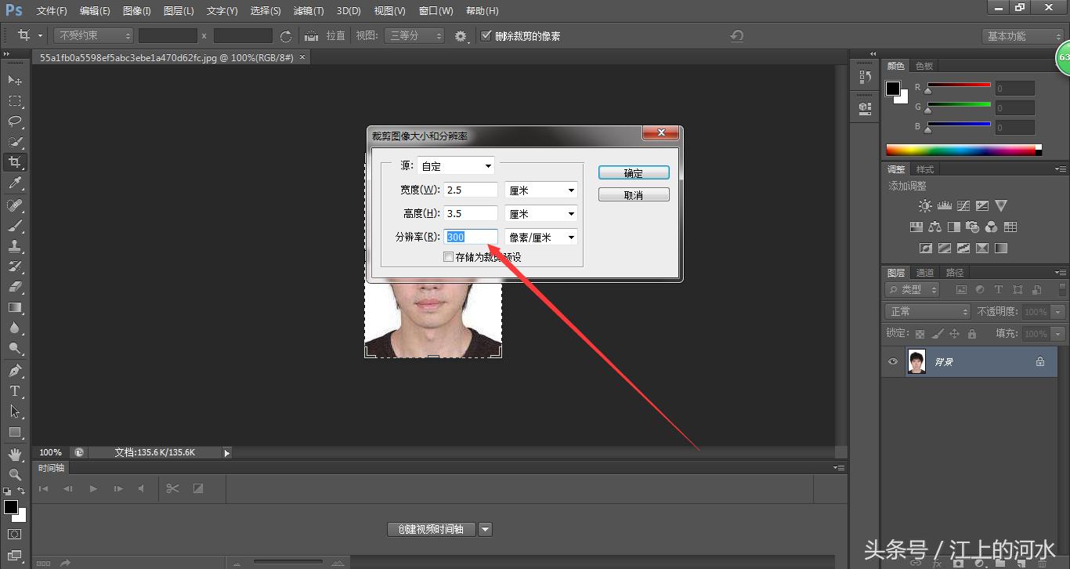Open the 滤镜(T) menu
This screenshot has width=1070, height=569.
point(308,11)
